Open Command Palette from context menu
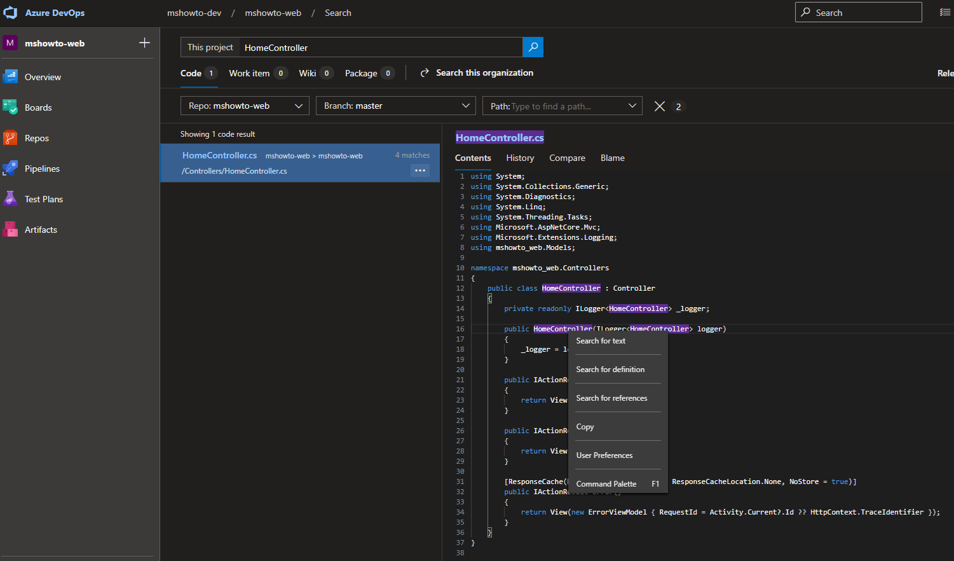This screenshot has height=561, width=954. (618, 484)
